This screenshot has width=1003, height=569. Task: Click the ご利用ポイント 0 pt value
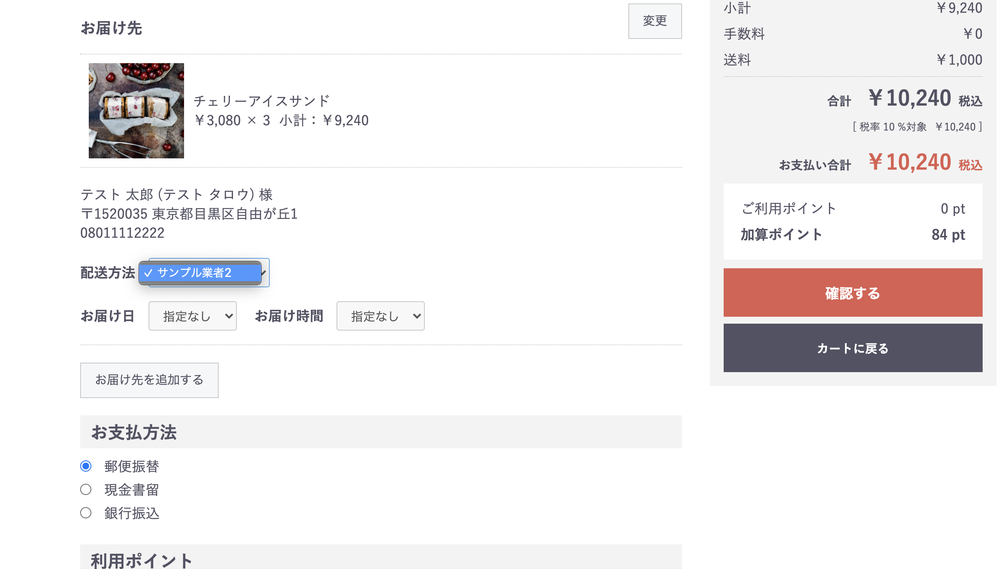(953, 209)
